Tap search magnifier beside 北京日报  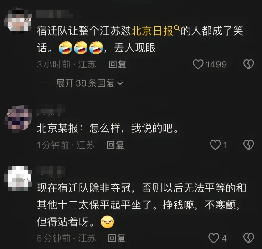coord(177,27)
